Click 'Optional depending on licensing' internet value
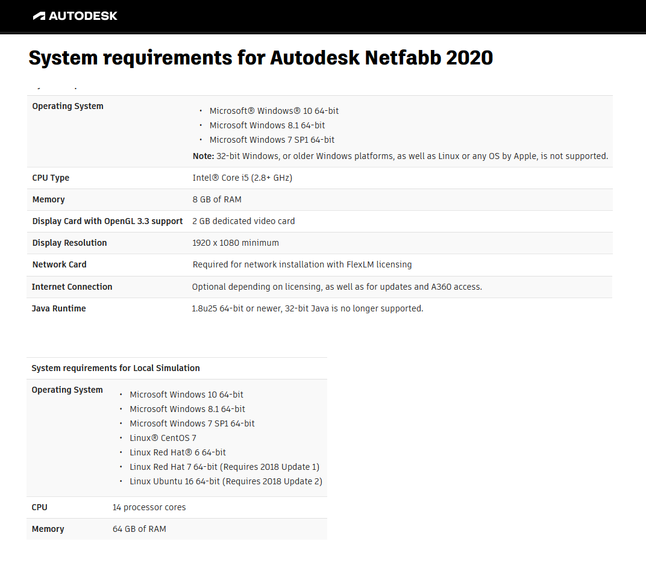646x562 pixels. point(337,287)
